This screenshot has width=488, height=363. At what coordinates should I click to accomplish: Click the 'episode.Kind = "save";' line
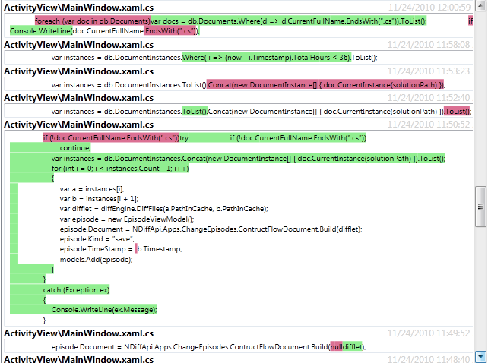tap(97, 239)
